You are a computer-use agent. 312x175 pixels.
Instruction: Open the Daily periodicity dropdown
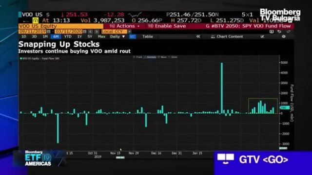[117, 36]
